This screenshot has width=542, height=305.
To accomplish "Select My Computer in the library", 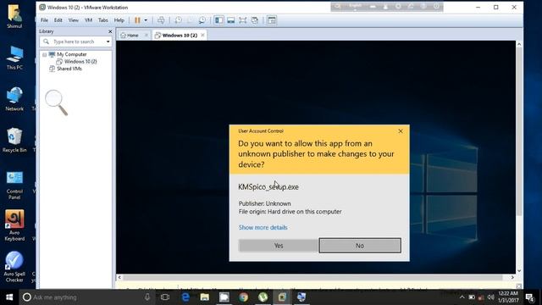I will tap(71, 54).
